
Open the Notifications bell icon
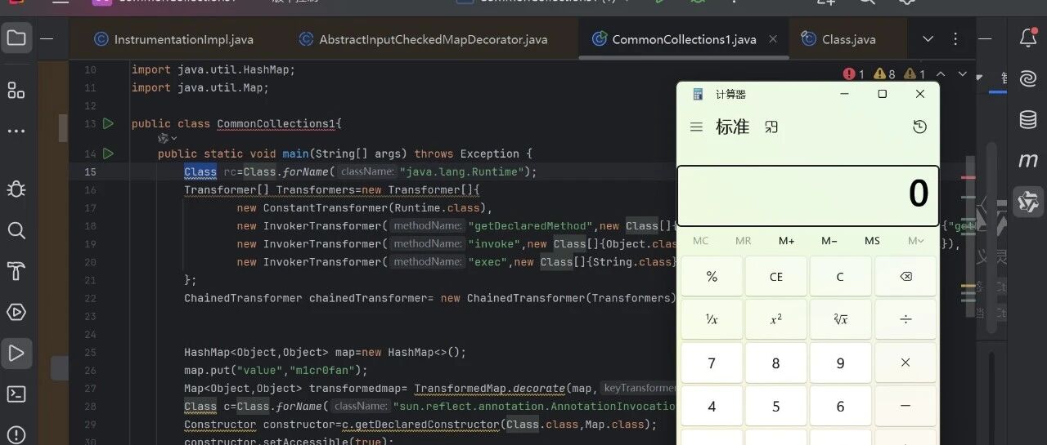(1028, 38)
